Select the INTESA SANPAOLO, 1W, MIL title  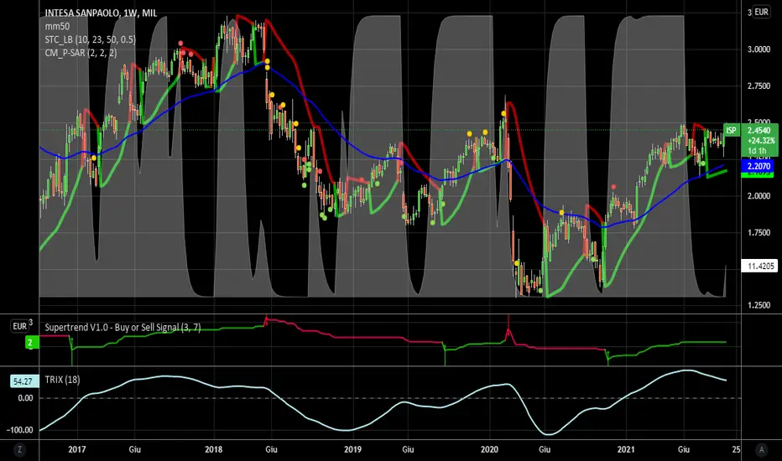(x=101, y=13)
